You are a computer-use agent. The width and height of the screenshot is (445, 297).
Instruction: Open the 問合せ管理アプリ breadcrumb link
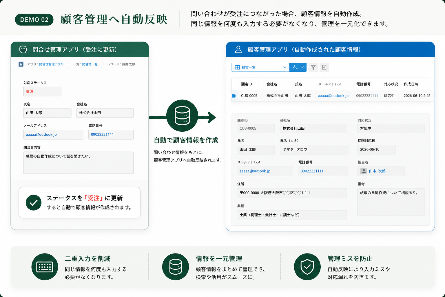(51, 64)
